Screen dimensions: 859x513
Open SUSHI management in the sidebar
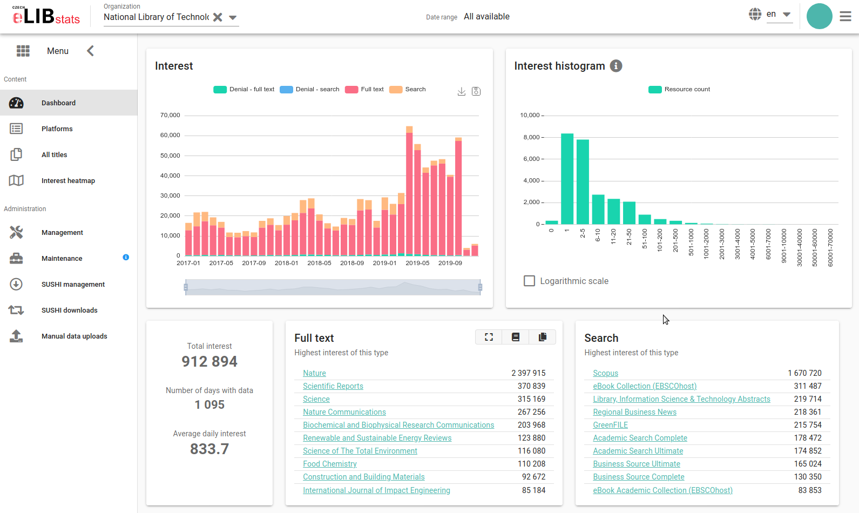(69, 284)
